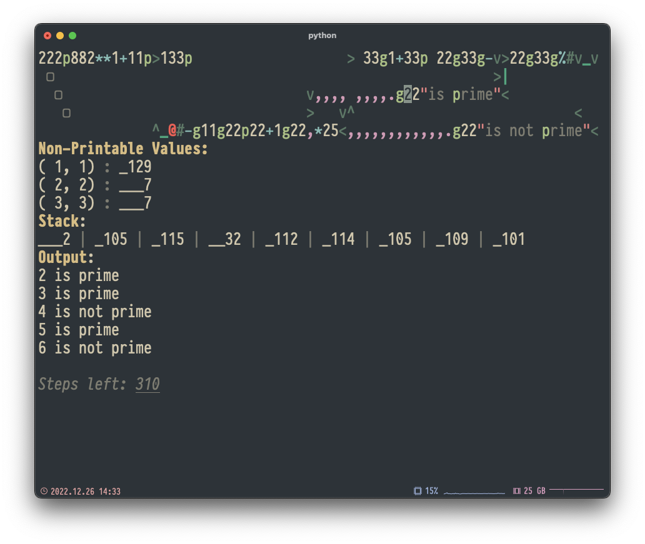Click the clock icon in the status bar
The height and width of the screenshot is (544, 645).
[44, 491]
